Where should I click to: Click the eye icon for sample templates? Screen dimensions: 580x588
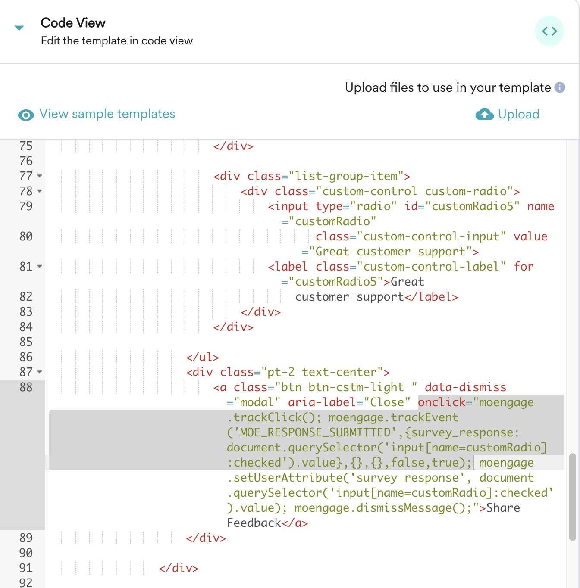click(x=26, y=115)
